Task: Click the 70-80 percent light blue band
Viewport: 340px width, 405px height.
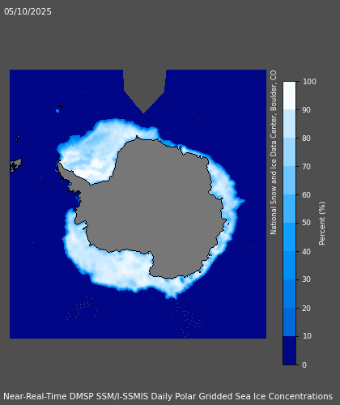Action: pos(289,151)
